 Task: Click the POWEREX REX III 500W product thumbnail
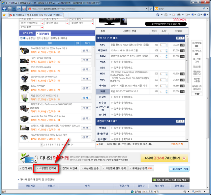pos(24,51)
